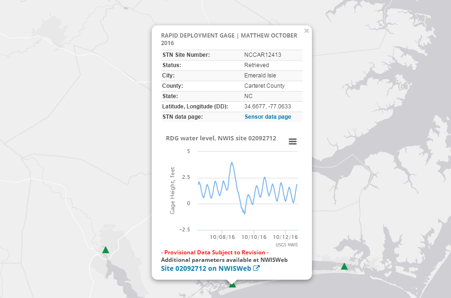Click the latitude longitude value 34.6677, -77.0633
451x298 pixels.
pyautogui.click(x=268, y=106)
